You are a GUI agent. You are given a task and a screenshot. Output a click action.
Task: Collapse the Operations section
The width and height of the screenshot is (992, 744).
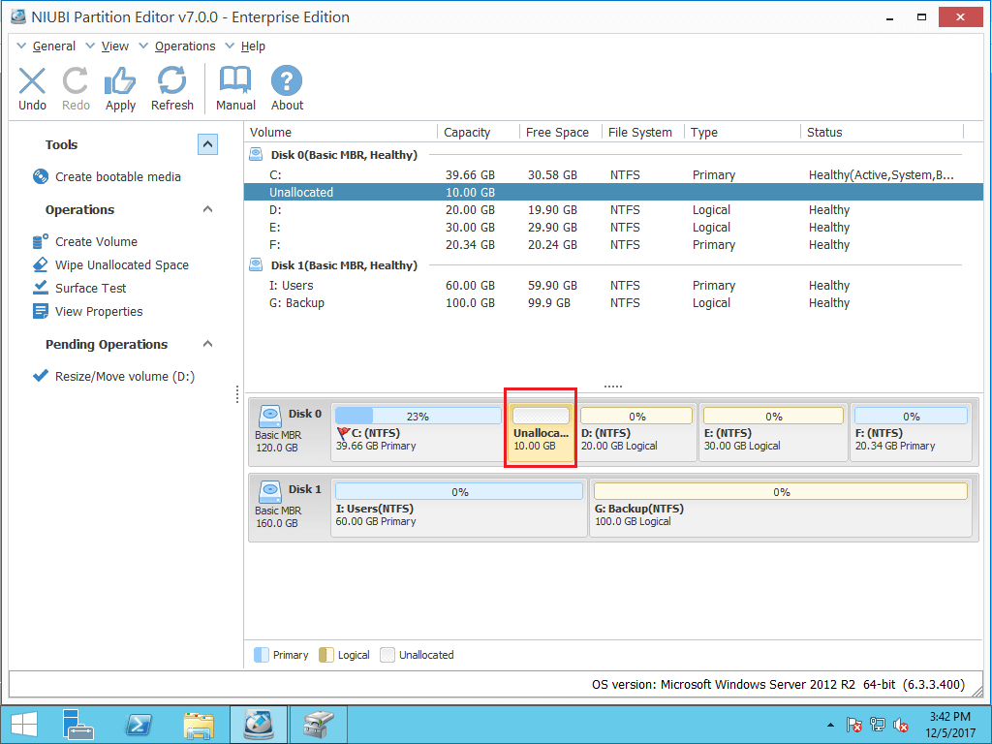point(207,209)
